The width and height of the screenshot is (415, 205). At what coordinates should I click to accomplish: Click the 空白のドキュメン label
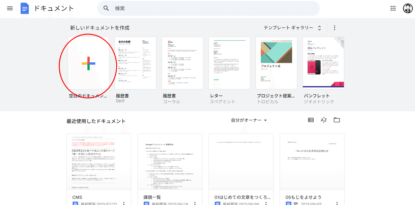(x=88, y=96)
